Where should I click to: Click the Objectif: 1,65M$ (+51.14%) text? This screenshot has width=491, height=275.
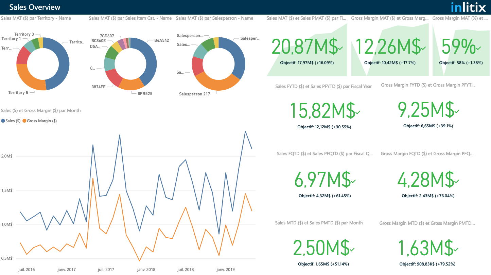click(x=323, y=264)
